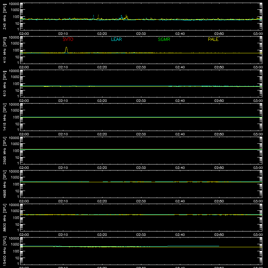
Task: Click the red SVTO station label
Action: point(68,39)
